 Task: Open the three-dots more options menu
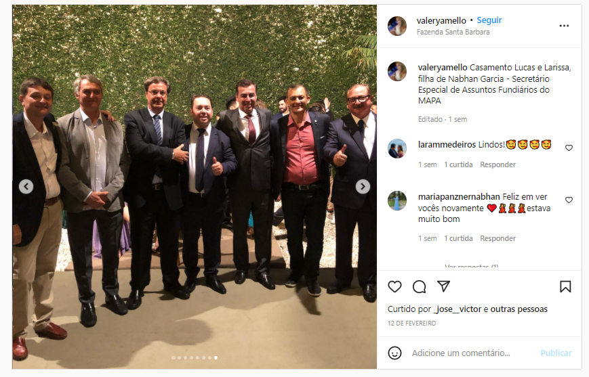(564, 26)
